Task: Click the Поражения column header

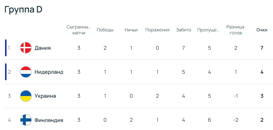Action: pos(157,30)
